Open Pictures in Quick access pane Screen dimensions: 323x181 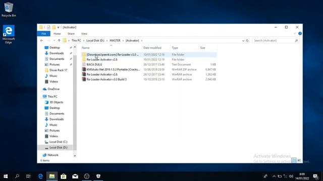(x=55, y=64)
